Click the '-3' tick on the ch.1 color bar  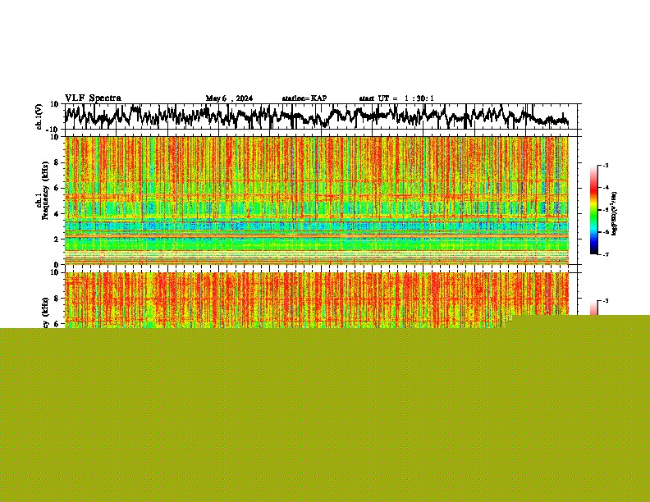606,166
